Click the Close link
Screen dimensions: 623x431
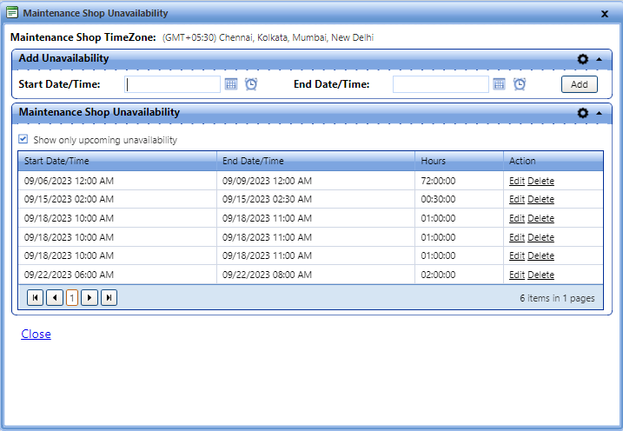(36, 334)
